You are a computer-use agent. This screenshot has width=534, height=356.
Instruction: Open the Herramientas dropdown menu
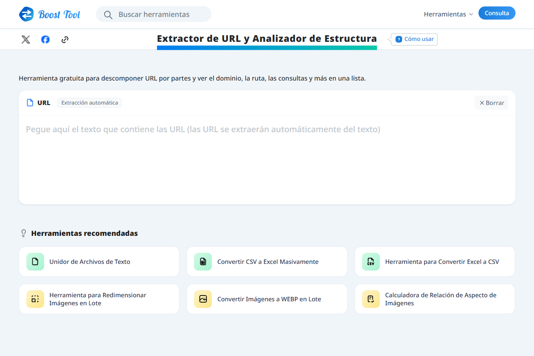click(x=448, y=14)
